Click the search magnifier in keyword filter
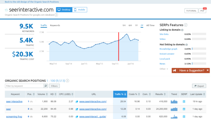The height and width of the screenshot is (119, 211). coord(46,86)
